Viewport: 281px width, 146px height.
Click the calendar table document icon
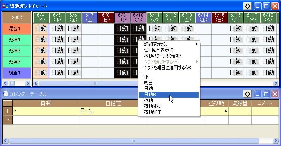click(6, 94)
